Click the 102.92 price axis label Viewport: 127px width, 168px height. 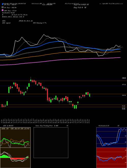tap(124, 95)
